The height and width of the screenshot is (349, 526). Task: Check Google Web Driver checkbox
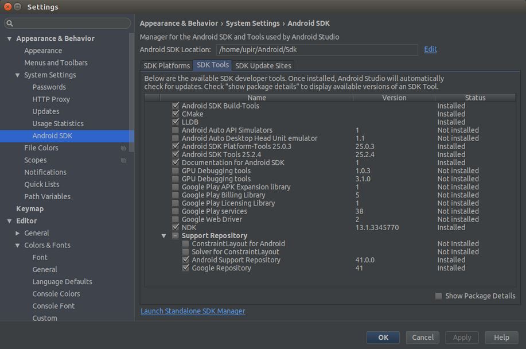tap(176, 219)
